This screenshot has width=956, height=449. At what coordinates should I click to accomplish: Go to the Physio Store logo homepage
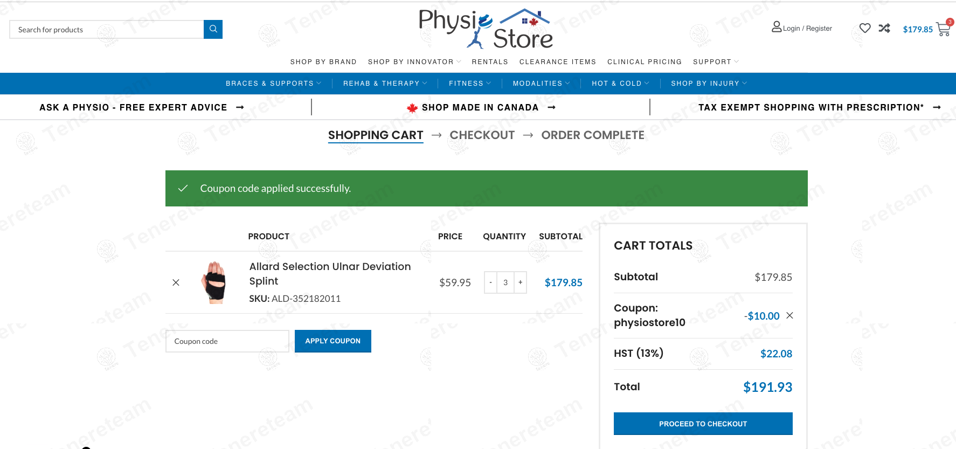coord(486,29)
